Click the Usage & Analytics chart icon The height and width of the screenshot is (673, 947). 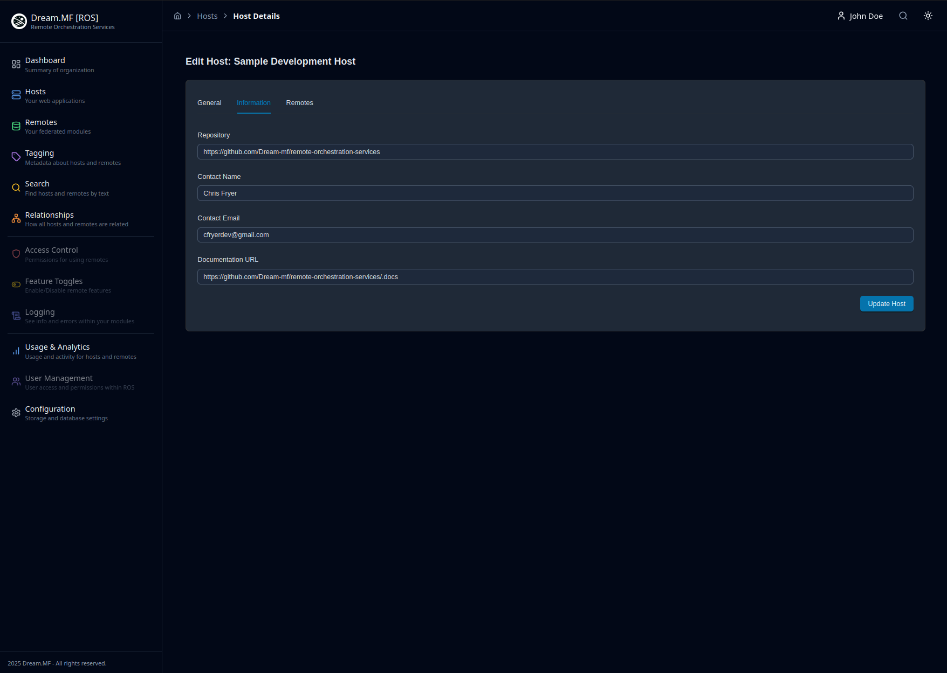pyautogui.click(x=16, y=351)
